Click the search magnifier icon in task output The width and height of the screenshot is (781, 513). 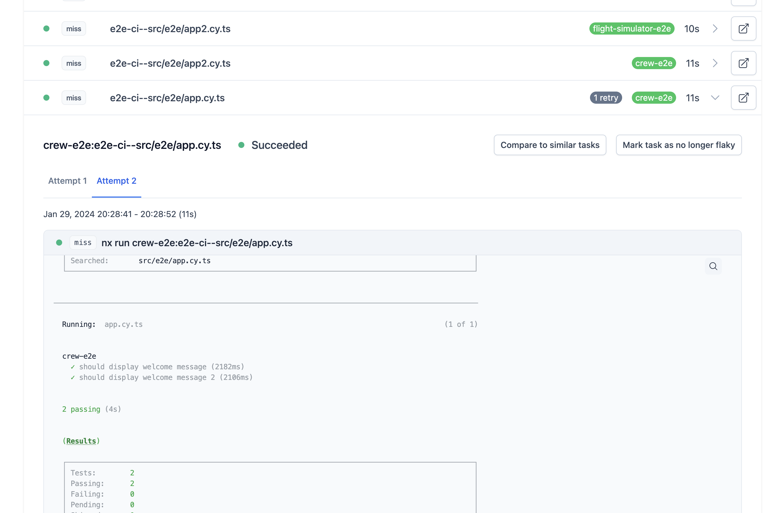tap(713, 266)
